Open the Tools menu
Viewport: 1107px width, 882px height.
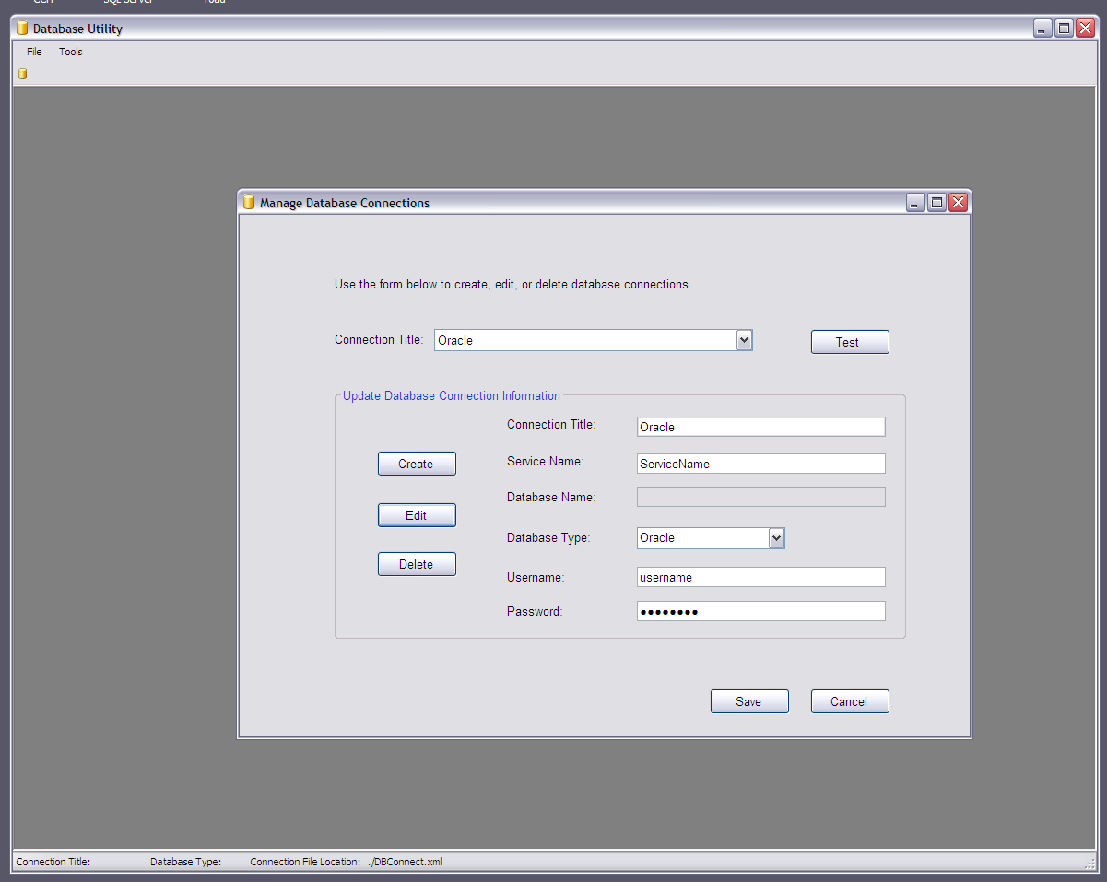click(71, 52)
